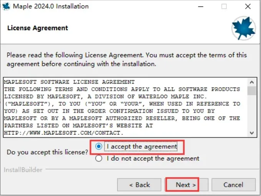This screenshot has height=196, width=261.
Task: Click the "Maple 2024.0 Installation" title text
Action: coord(51,7)
